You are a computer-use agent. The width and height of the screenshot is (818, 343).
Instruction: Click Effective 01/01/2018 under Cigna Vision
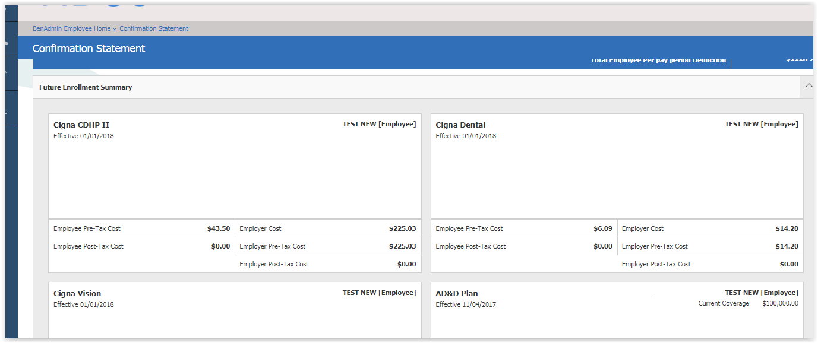(84, 305)
